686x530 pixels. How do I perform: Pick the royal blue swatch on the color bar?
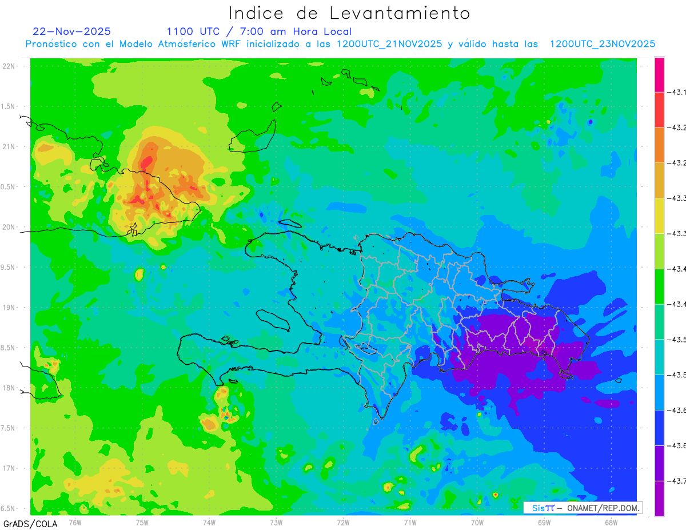[659, 428]
